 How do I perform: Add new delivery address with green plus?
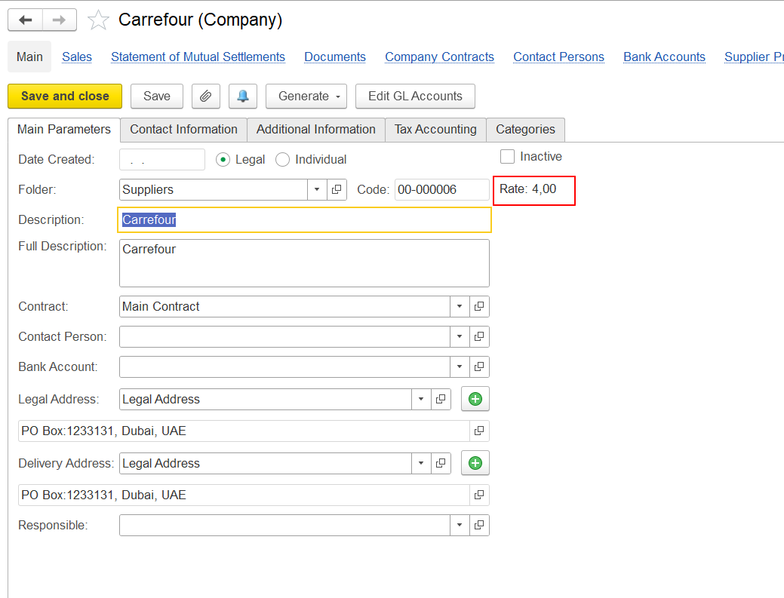(x=475, y=463)
